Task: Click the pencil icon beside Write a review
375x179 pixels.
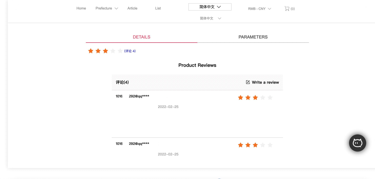Action: [x=248, y=82]
